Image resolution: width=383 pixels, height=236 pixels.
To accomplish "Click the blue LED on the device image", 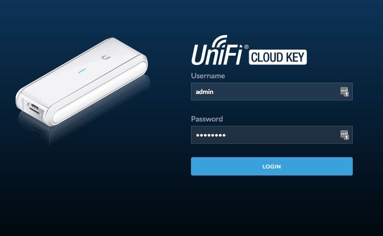I will (x=82, y=71).
